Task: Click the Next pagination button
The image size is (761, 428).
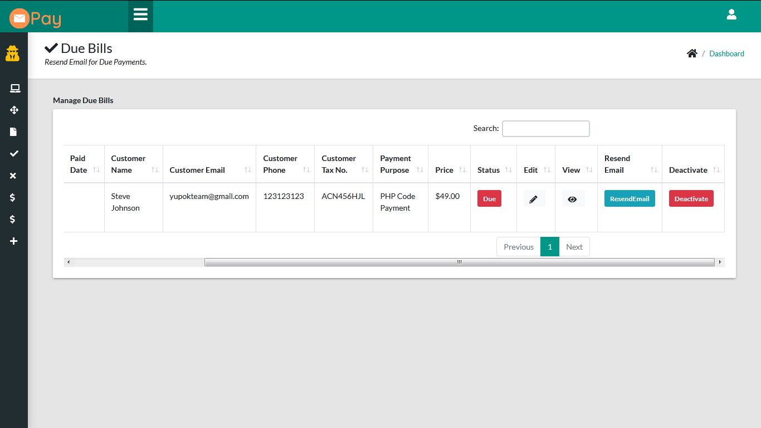Action: (574, 246)
